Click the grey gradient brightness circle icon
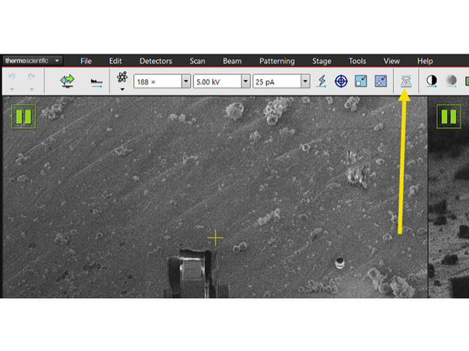 (x=451, y=81)
